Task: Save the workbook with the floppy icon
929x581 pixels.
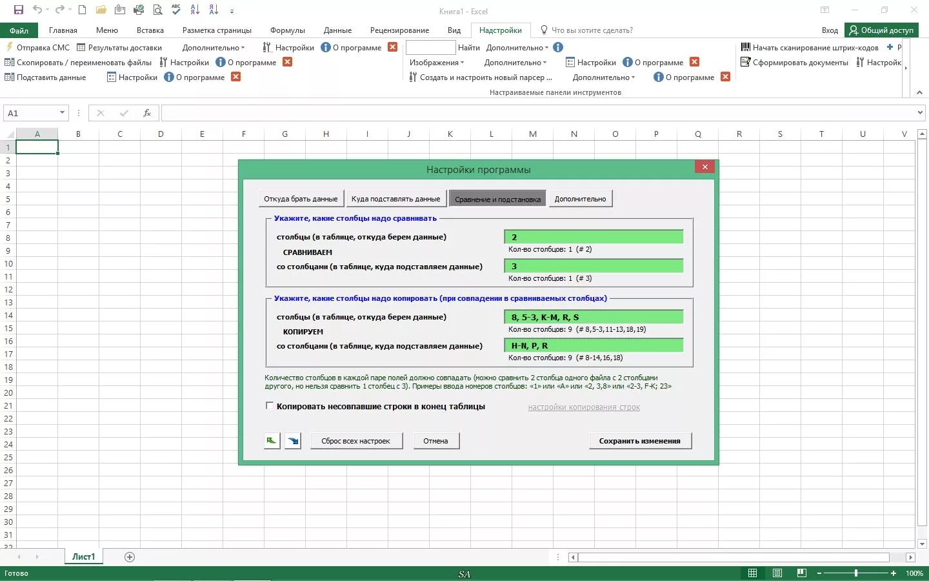Action: coord(19,10)
